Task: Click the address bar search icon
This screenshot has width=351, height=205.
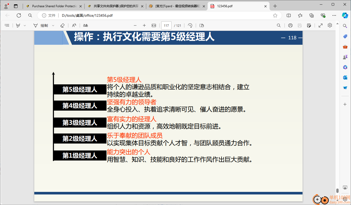Action: (x=30, y=15)
